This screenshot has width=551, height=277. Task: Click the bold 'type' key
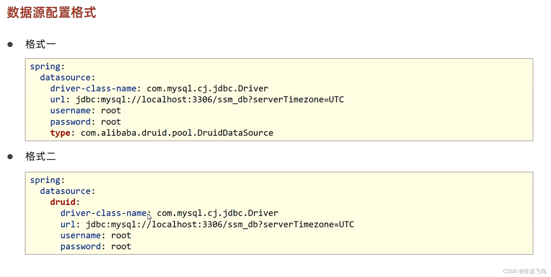tap(60, 133)
